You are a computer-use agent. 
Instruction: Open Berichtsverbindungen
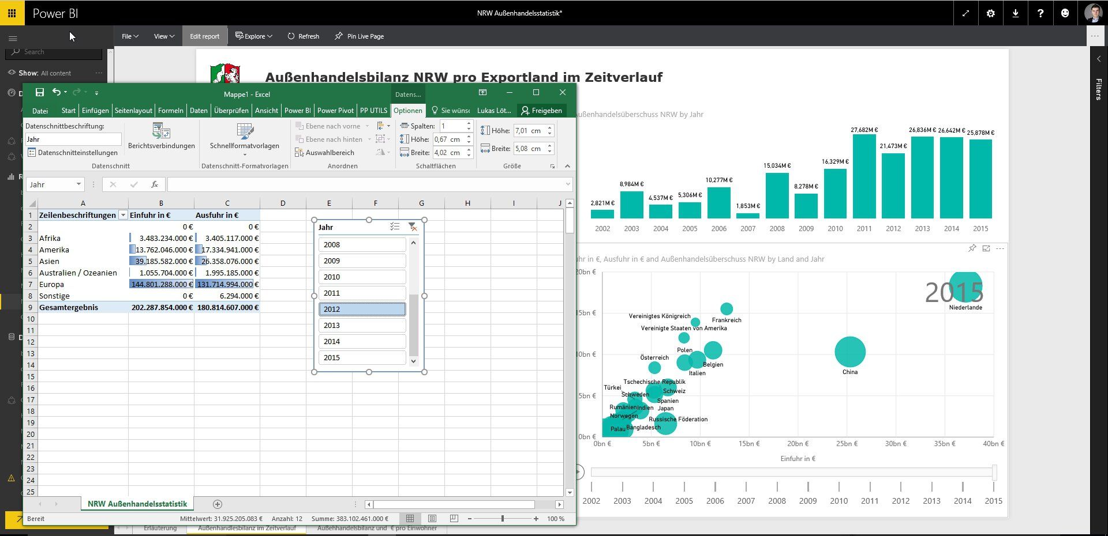click(x=162, y=136)
